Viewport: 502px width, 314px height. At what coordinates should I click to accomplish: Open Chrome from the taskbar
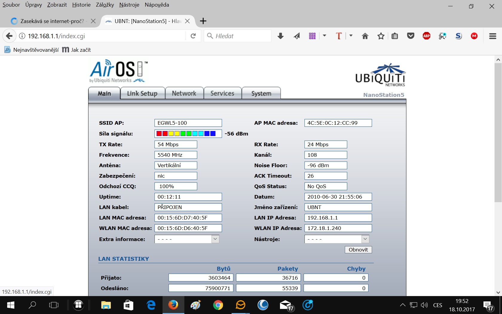218,305
